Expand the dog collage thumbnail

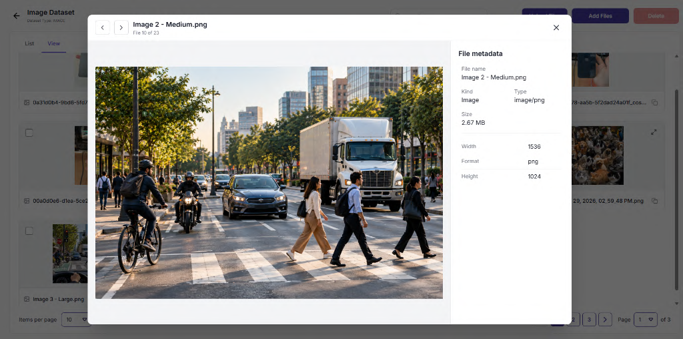pyautogui.click(x=654, y=132)
